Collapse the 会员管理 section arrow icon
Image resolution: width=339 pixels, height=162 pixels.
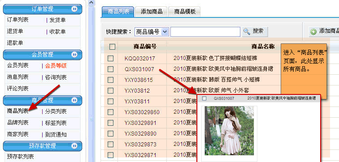pyautogui.click(x=74, y=55)
